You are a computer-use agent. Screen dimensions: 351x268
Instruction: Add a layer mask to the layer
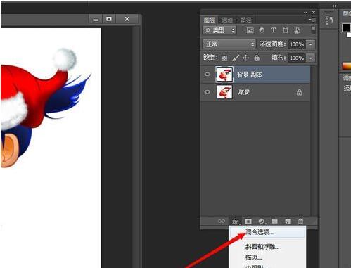click(x=248, y=222)
